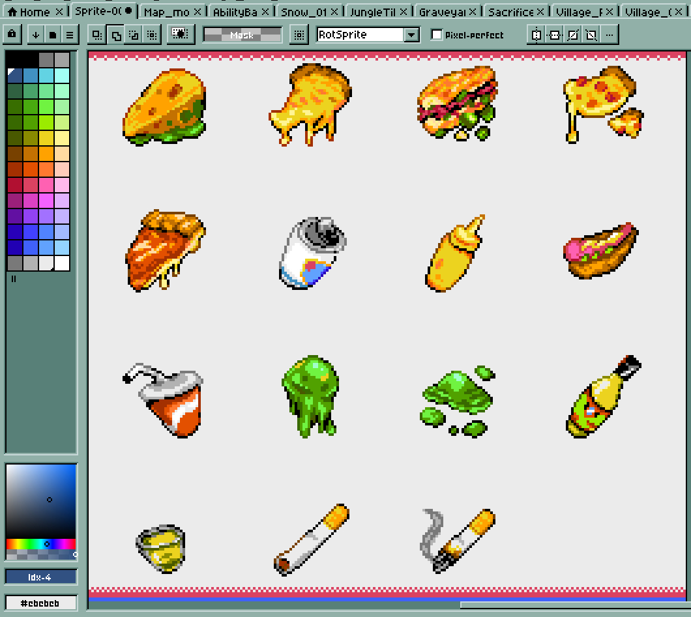
Task: Toggle the palette presets square button
Action: (x=53, y=35)
